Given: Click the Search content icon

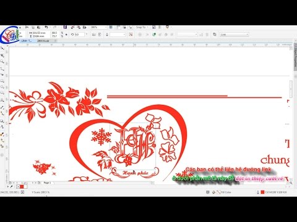Looking at the screenshot, I should tap(65, 27).
